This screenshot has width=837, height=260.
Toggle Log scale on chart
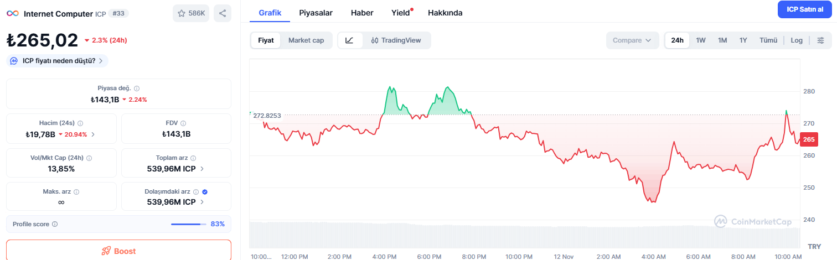click(x=797, y=40)
